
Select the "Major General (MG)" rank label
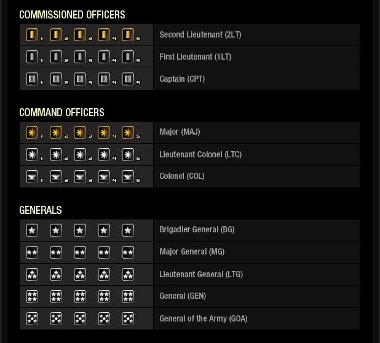[192, 252]
